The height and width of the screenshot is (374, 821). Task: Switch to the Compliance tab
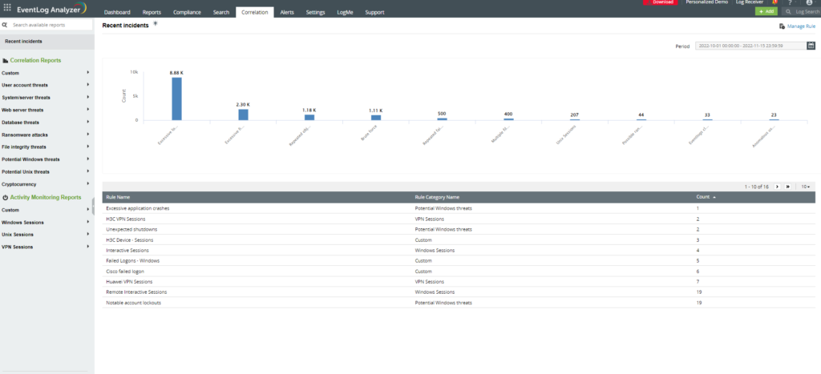tap(187, 13)
